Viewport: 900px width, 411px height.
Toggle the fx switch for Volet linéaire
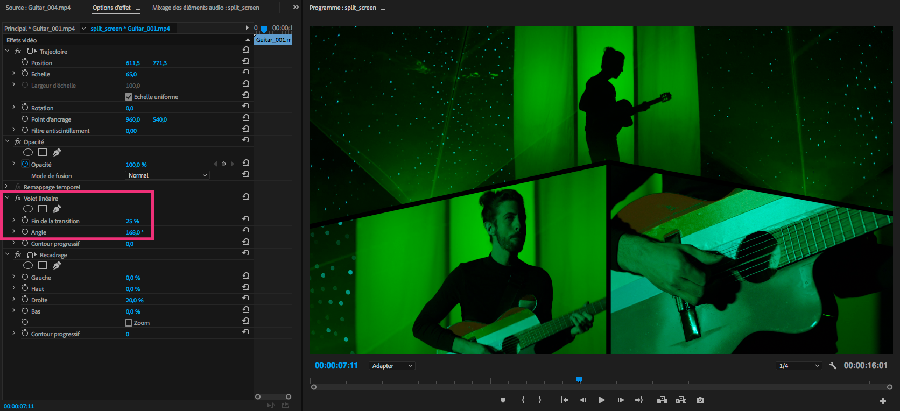(x=18, y=198)
